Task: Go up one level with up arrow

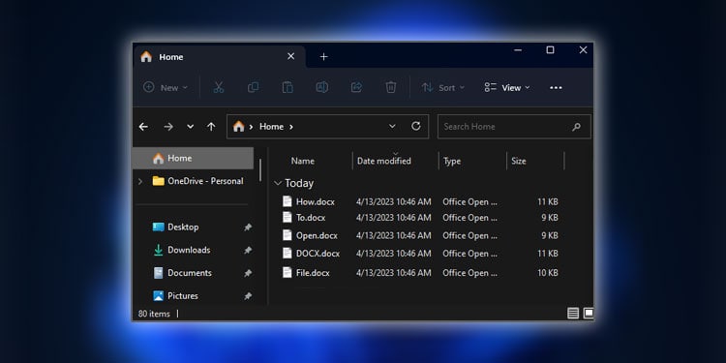Action: click(211, 127)
